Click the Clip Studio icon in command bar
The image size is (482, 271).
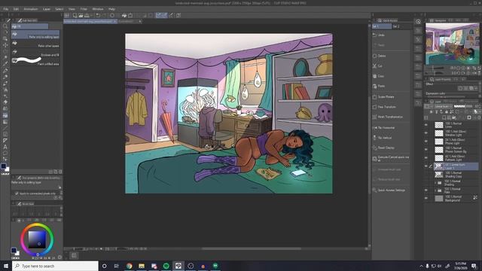tap(67, 15)
